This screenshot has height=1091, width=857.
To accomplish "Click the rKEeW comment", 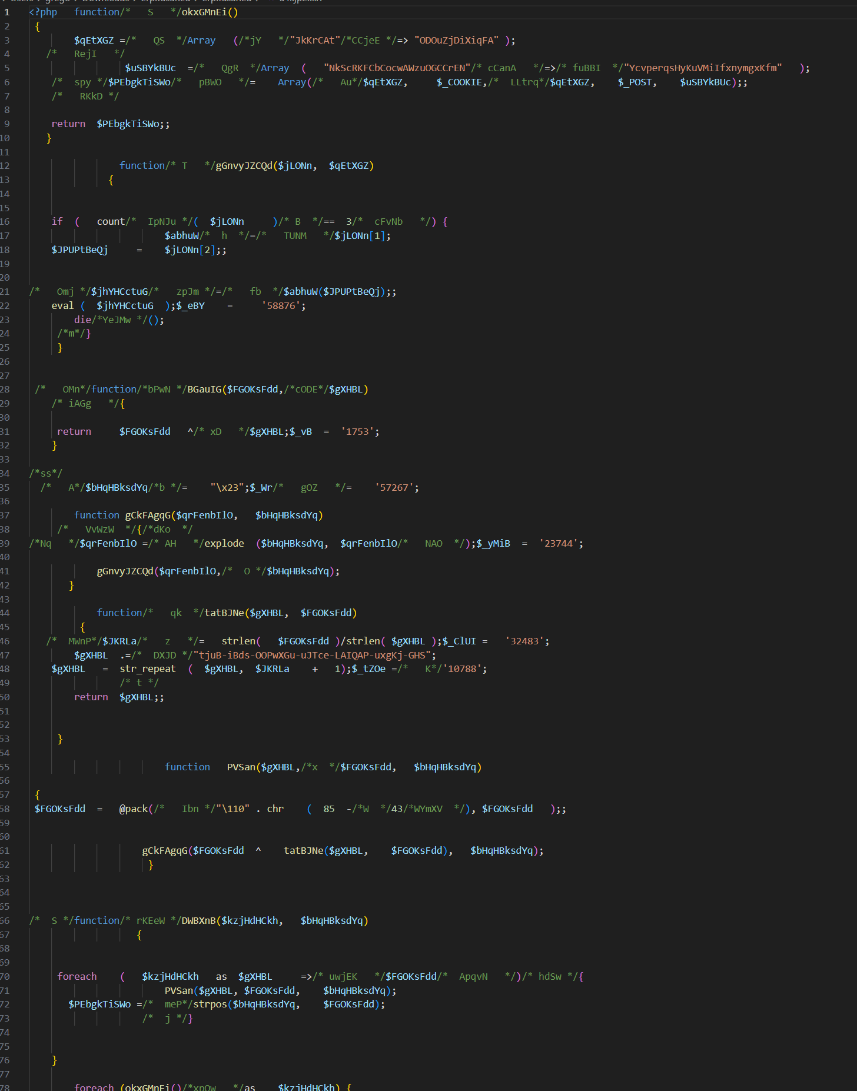I will [x=151, y=920].
